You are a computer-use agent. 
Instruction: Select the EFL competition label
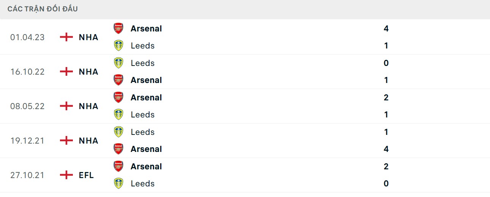coord(86,175)
